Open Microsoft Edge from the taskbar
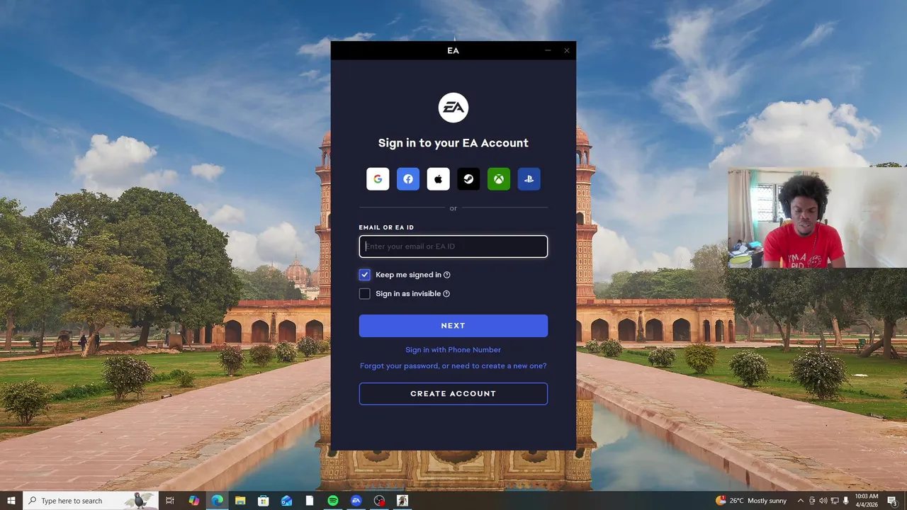The image size is (907, 510). (x=218, y=501)
